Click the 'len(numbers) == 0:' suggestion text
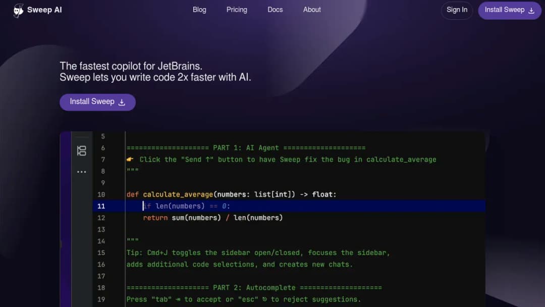Image resolution: width=545 pixels, height=307 pixels. [193, 206]
